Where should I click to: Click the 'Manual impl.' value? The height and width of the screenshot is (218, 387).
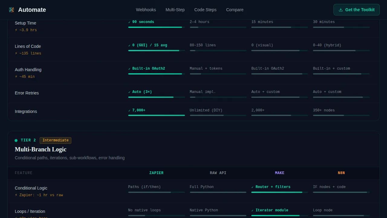tap(203, 92)
